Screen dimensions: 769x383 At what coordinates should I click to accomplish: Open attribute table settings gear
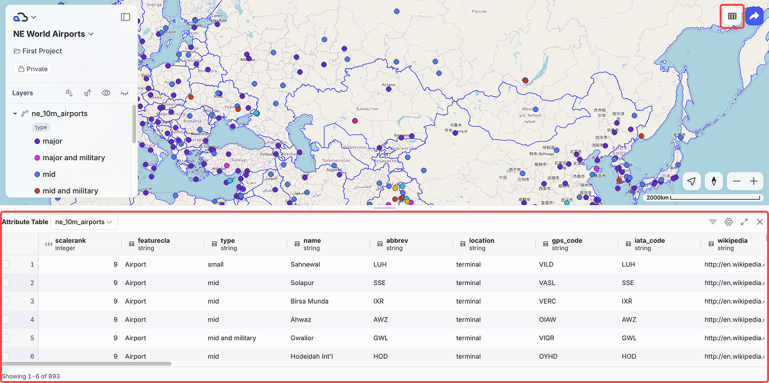point(729,222)
